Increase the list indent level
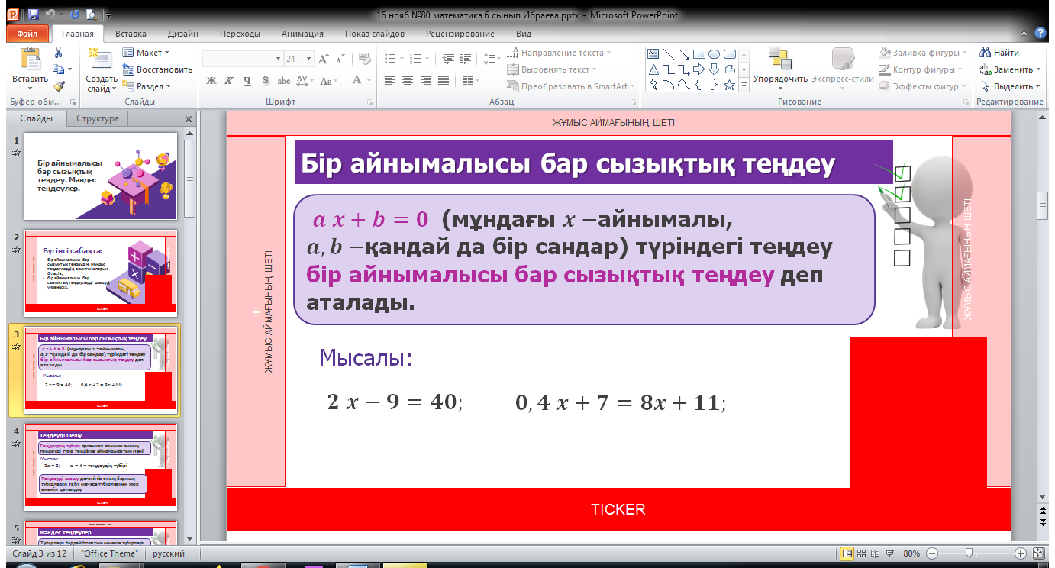The height and width of the screenshot is (568, 1055). (x=465, y=59)
